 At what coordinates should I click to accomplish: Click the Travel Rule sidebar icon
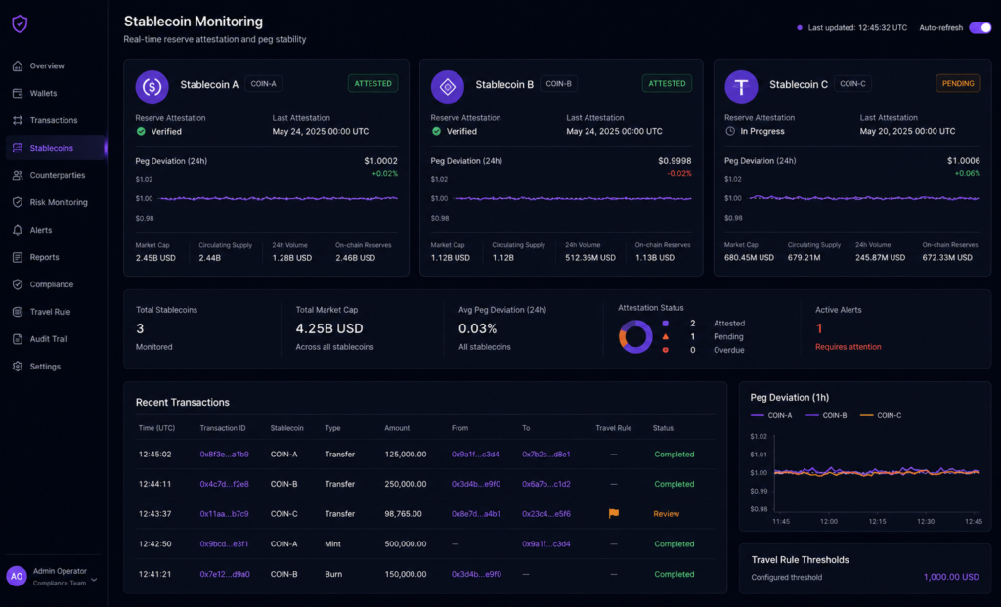point(18,312)
